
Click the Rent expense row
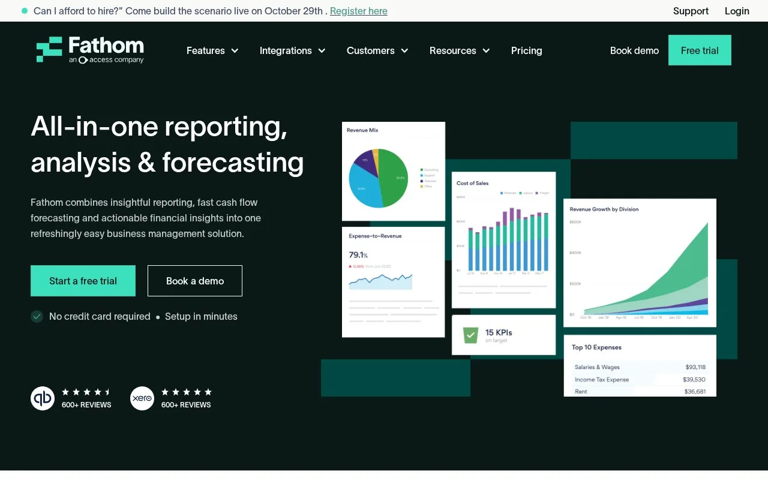(640, 391)
